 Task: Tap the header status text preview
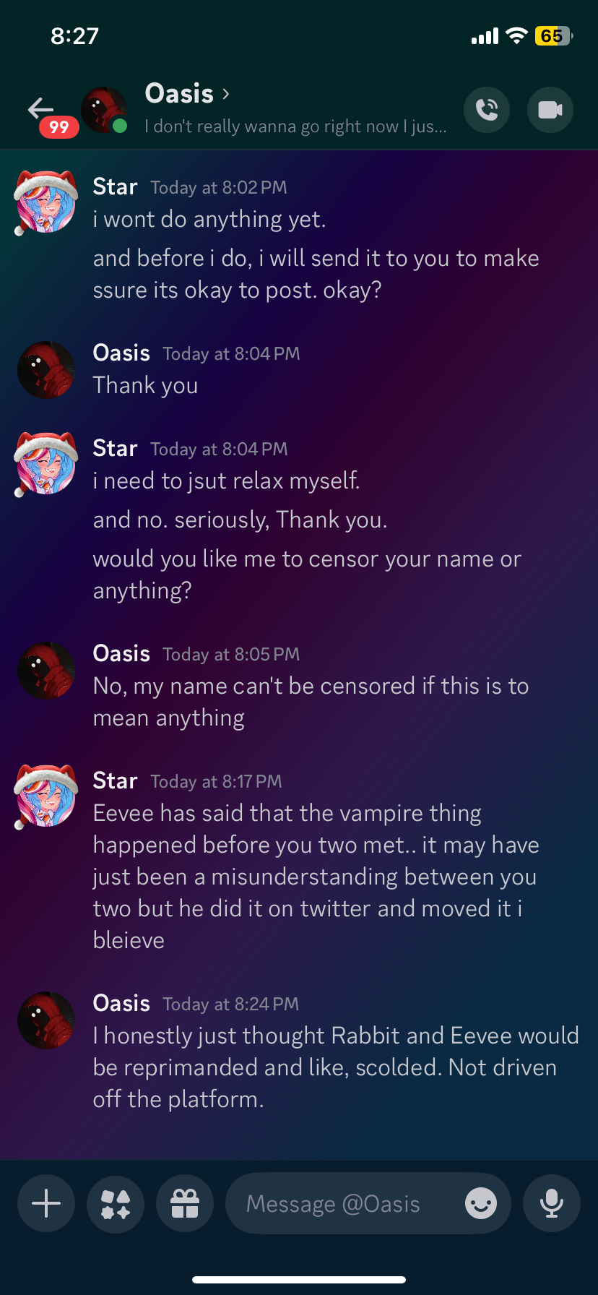tap(295, 126)
